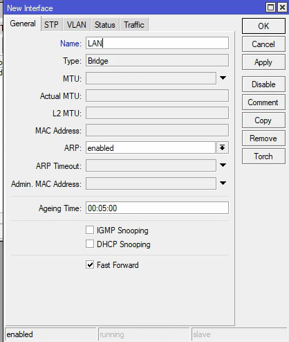Screen dimensions: 289x342
Task: Confirm with the OK button
Action: 263,26
